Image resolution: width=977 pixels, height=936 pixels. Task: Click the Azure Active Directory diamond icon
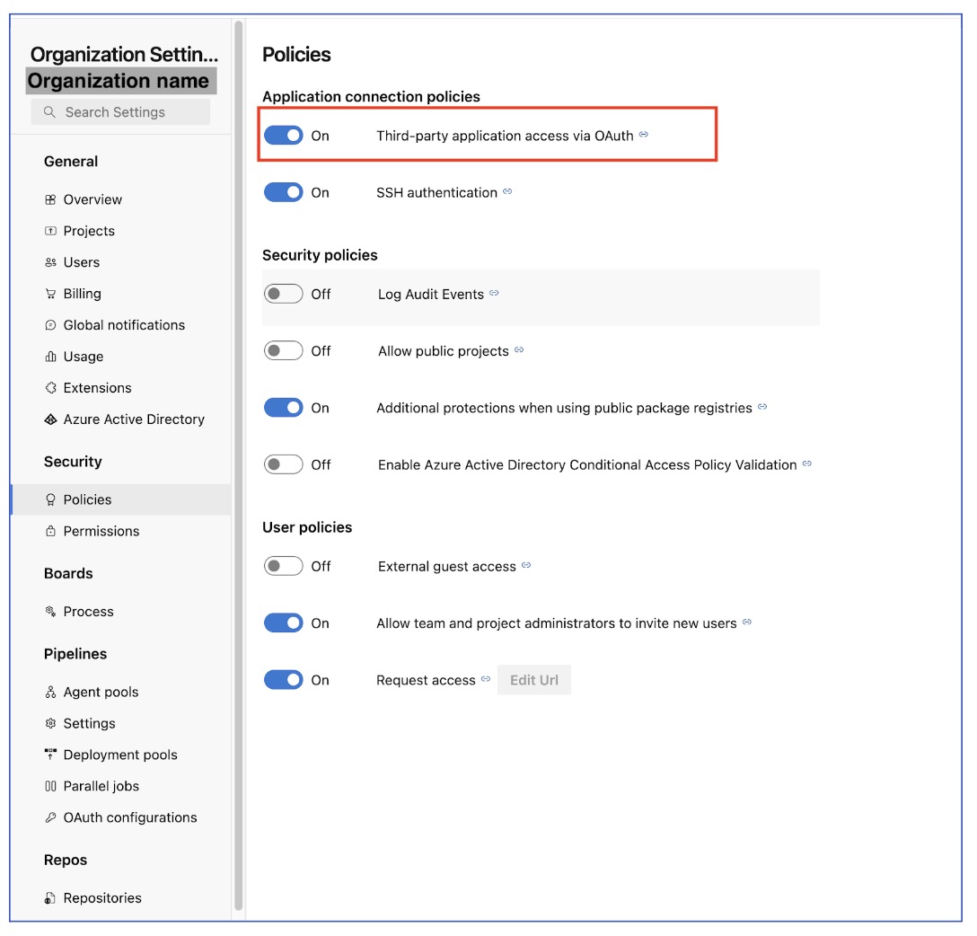[50, 419]
